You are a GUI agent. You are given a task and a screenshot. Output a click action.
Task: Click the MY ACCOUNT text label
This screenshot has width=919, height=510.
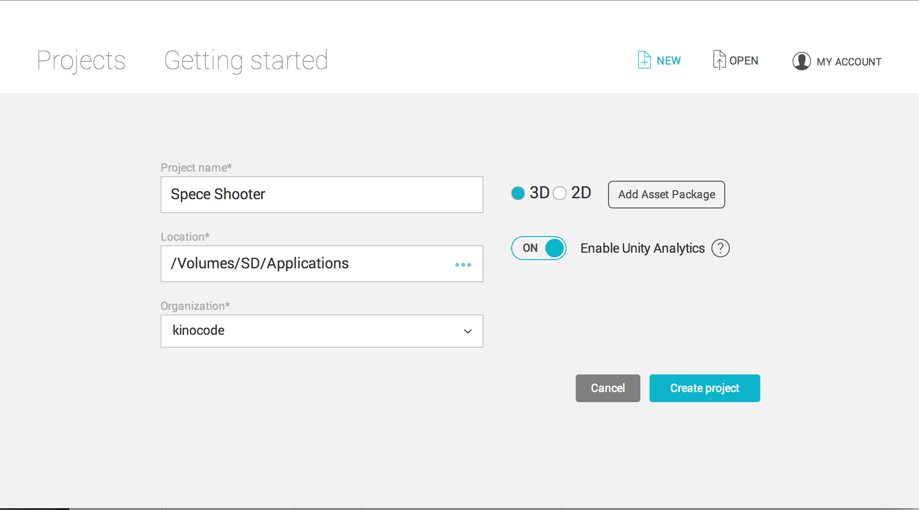click(x=849, y=62)
